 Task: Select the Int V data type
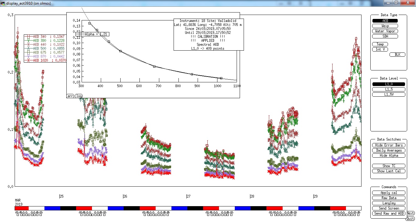click(380, 49)
